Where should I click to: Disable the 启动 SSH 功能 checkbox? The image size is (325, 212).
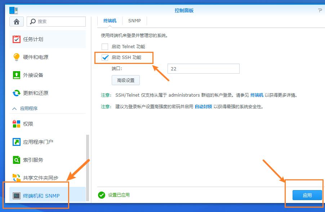tap(106, 57)
